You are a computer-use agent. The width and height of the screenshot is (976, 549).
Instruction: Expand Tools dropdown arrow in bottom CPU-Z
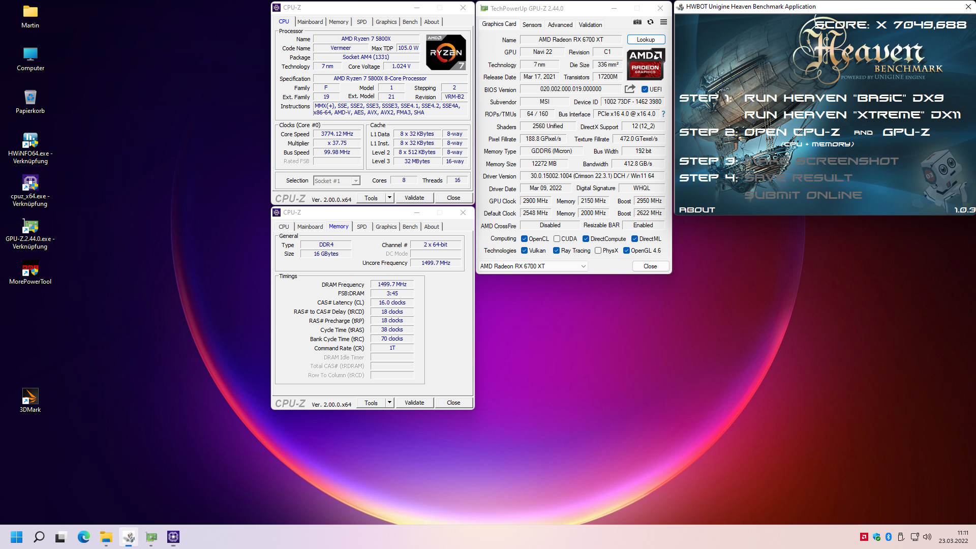389,403
